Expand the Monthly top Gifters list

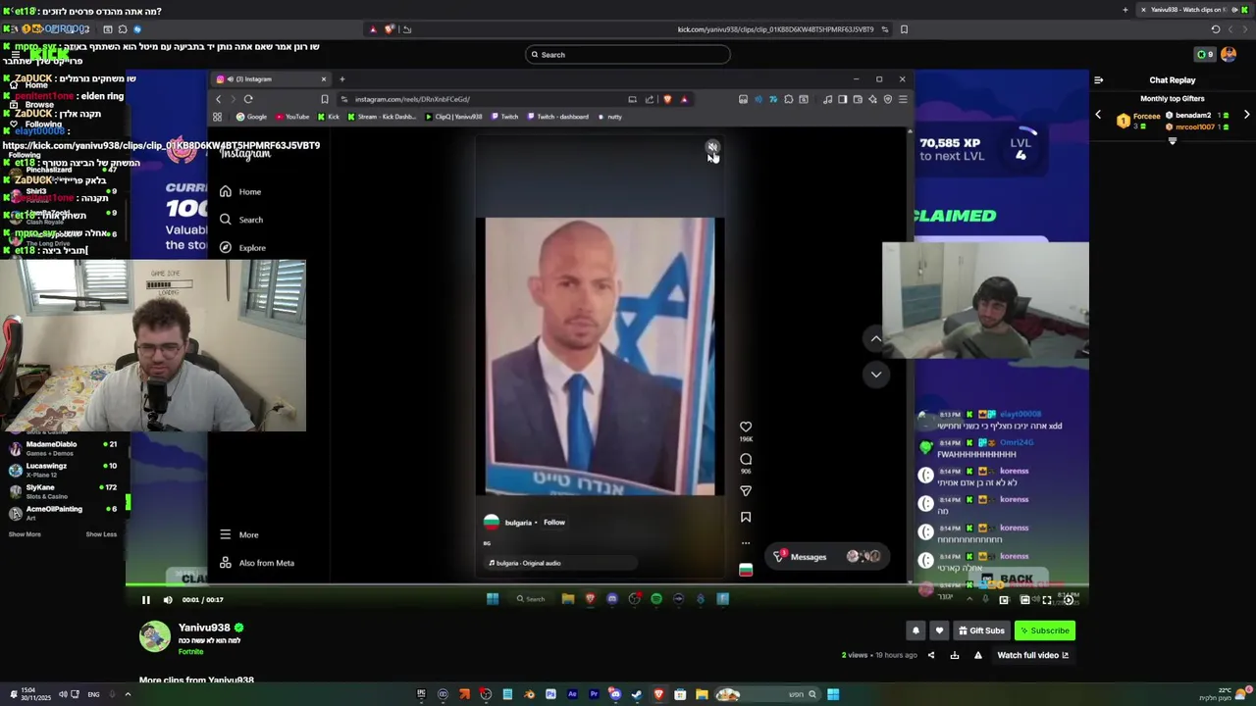(1172, 141)
